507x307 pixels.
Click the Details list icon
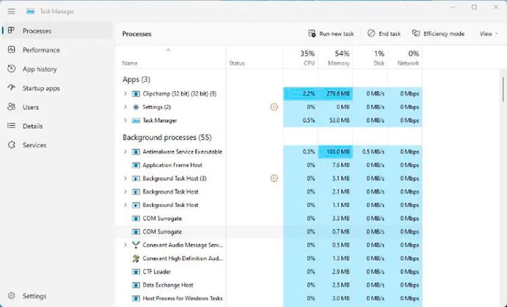coord(11,125)
